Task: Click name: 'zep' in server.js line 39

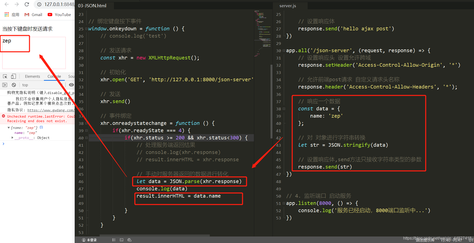Action: point(326,116)
